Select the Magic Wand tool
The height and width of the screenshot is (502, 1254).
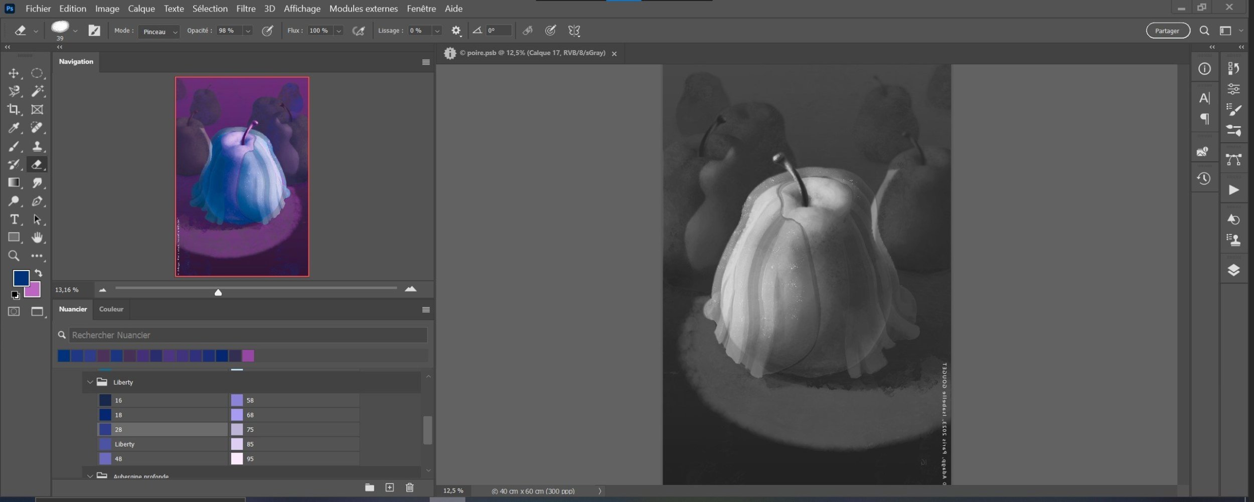[x=37, y=91]
